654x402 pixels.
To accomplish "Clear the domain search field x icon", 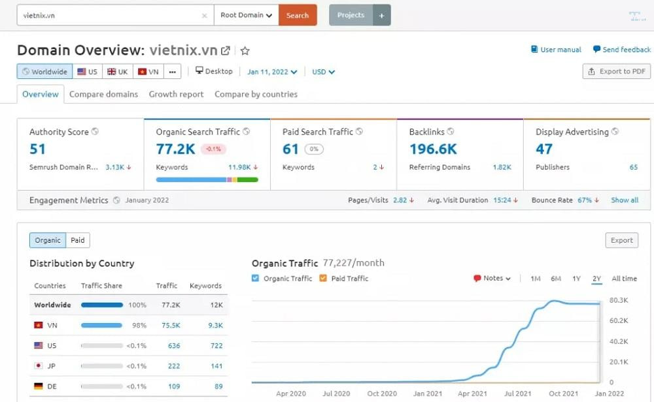I will click(x=204, y=16).
